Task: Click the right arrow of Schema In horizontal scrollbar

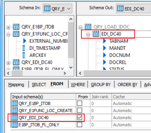Action: click(65, 73)
